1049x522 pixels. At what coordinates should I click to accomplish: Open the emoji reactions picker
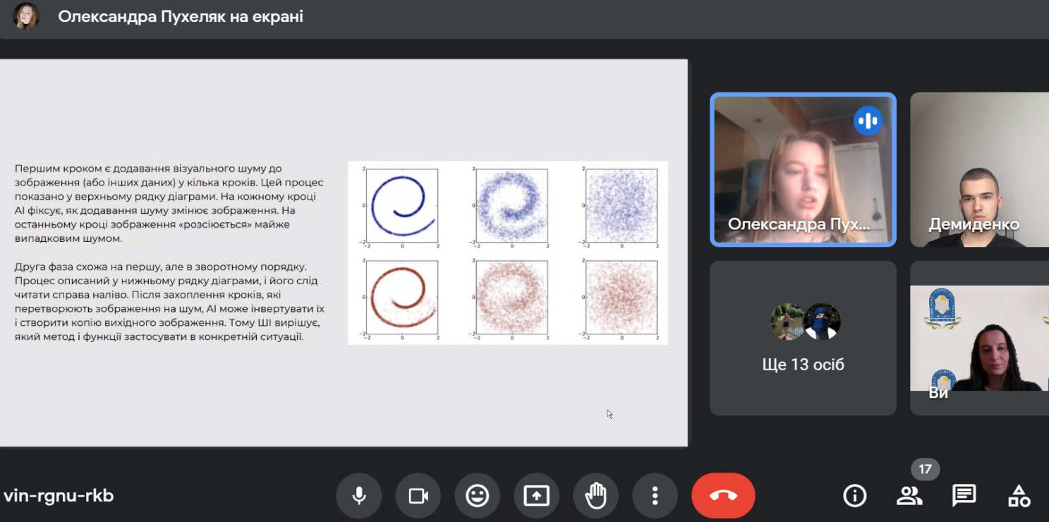click(x=478, y=496)
